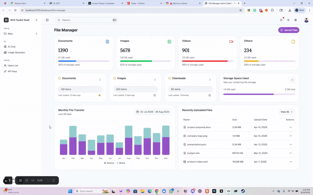
Task: Open the notifications bell
Action: (x=281, y=20)
